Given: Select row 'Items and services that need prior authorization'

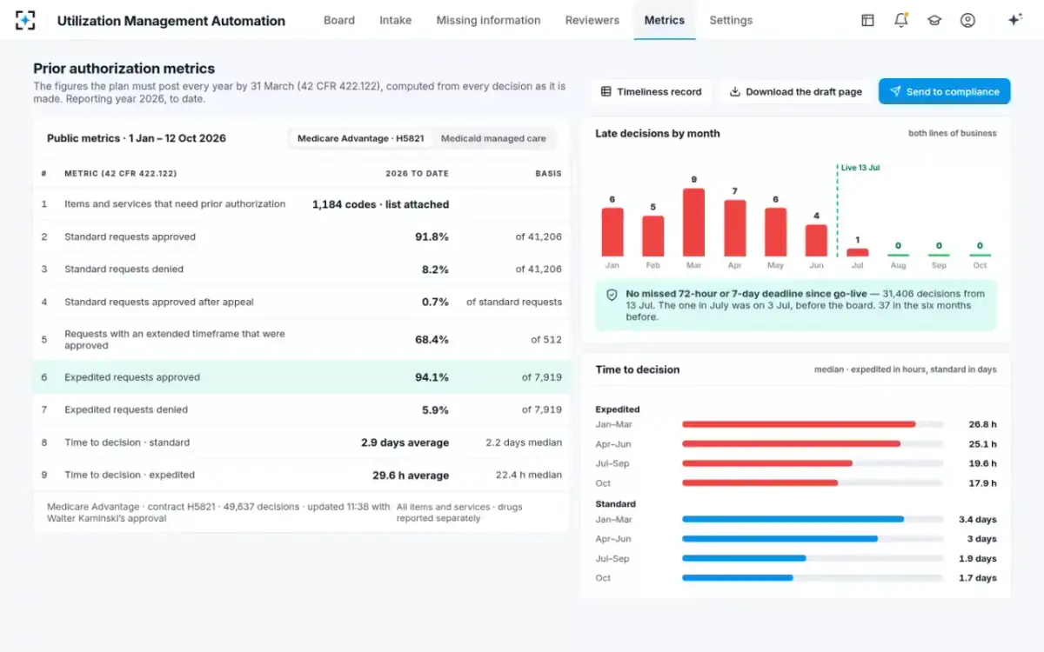Looking at the screenshot, I should point(301,204).
